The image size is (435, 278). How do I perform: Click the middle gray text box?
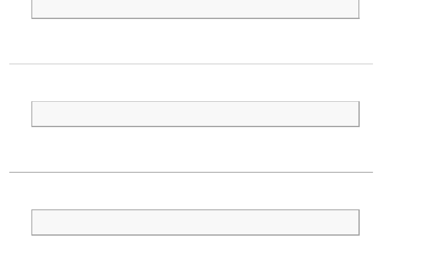(x=195, y=114)
